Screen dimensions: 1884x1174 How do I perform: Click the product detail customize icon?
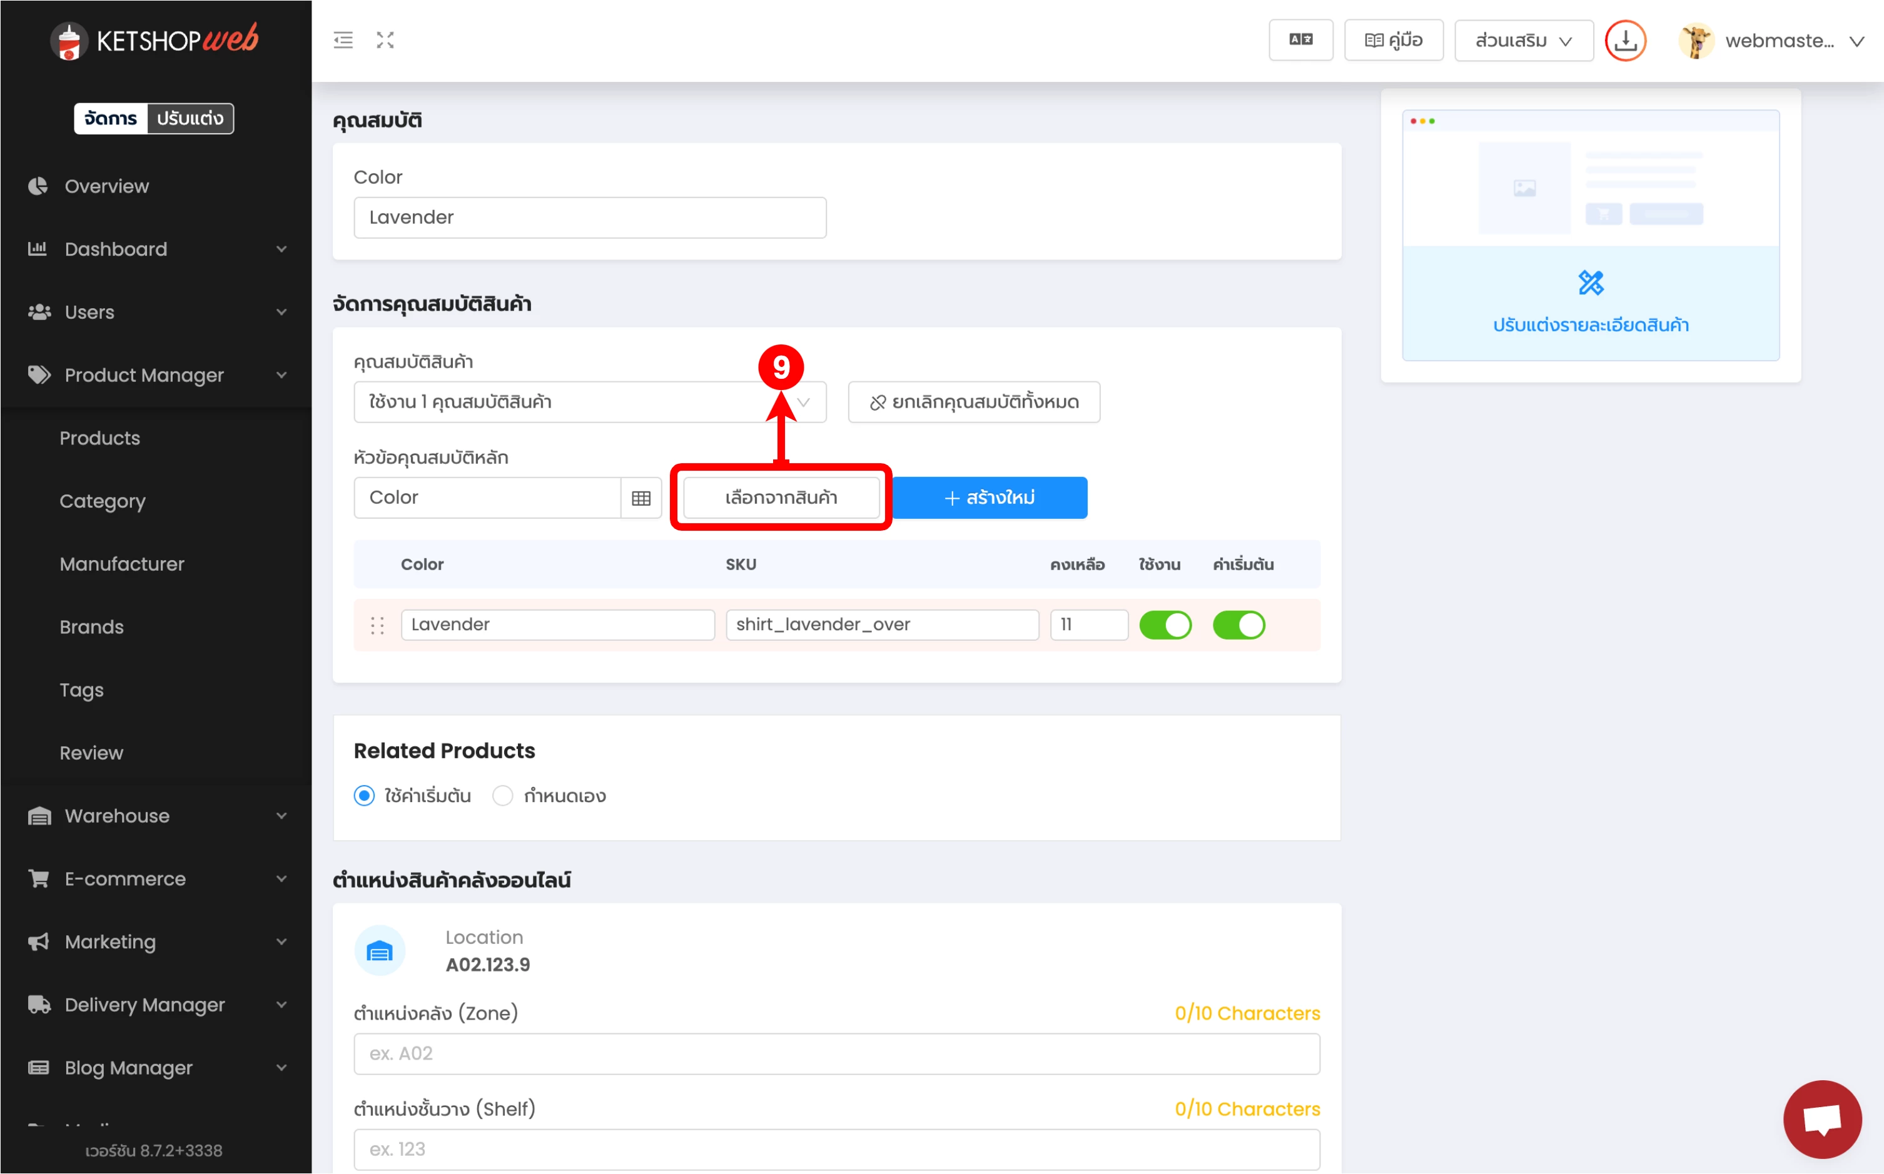tap(1591, 283)
